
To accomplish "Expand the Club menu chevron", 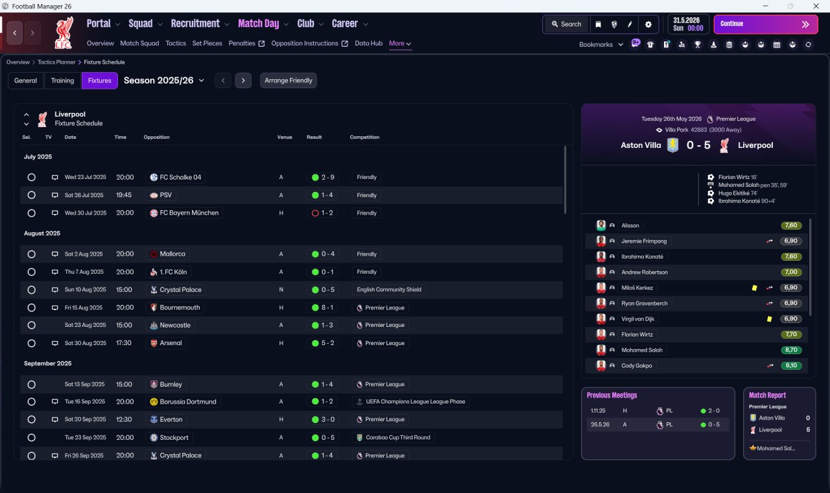I will tap(321, 25).
